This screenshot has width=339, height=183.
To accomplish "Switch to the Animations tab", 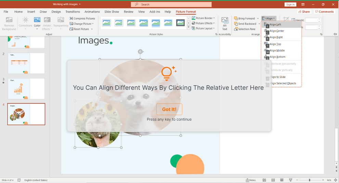I will pyautogui.click(x=92, y=12).
